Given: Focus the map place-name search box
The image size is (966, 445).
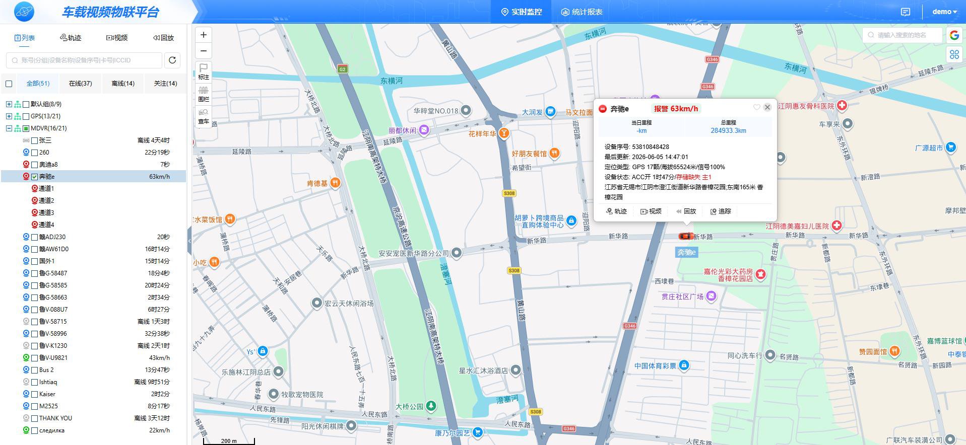Looking at the screenshot, I should tap(902, 35).
